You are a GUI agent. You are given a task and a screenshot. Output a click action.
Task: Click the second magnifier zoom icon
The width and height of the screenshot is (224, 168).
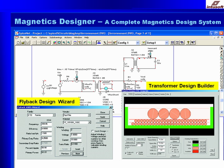tap(69, 43)
